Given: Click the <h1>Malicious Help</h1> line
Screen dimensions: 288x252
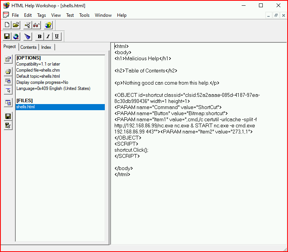Looking at the screenshot, I should 143,58.
